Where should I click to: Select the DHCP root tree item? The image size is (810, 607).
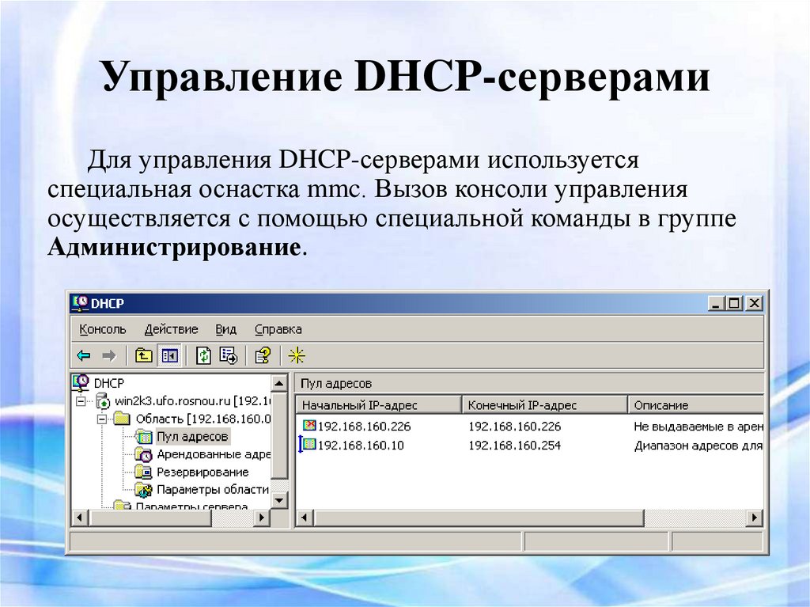coord(108,383)
